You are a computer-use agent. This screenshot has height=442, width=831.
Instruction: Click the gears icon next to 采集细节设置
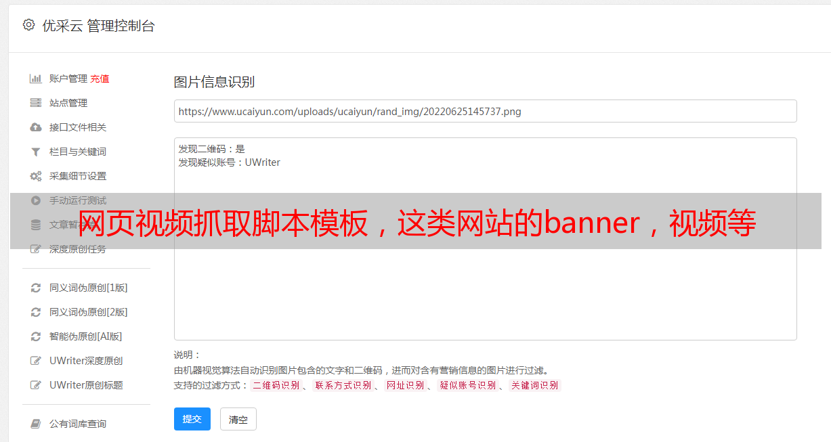pos(36,176)
